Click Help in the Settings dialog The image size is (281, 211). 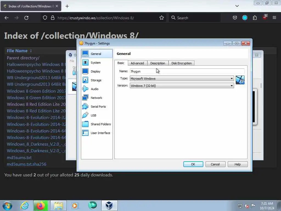(x=237, y=164)
